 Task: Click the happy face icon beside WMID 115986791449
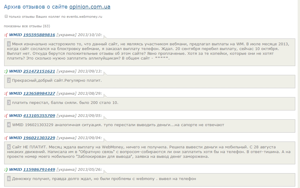click(6, 170)
